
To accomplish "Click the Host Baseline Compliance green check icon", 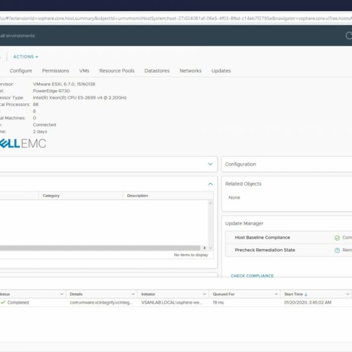I will click(337, 238).
